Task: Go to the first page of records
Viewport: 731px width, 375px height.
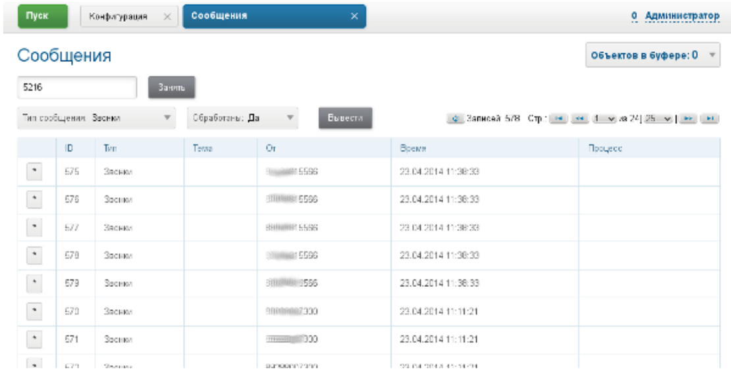Action: (x=558, y=119)
